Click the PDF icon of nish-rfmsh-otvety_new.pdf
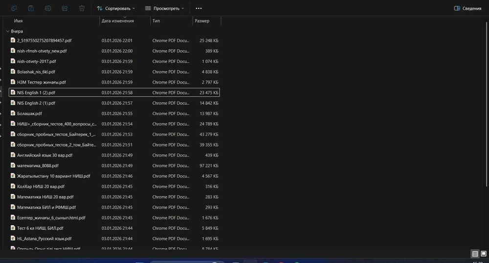This screenshot has width=489, height=263. [13, 50]
